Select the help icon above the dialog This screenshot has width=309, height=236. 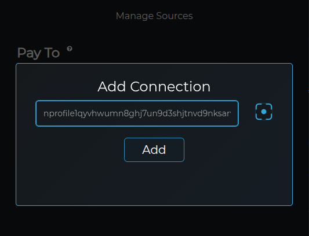pyautogui.click(x=70, y=49)
